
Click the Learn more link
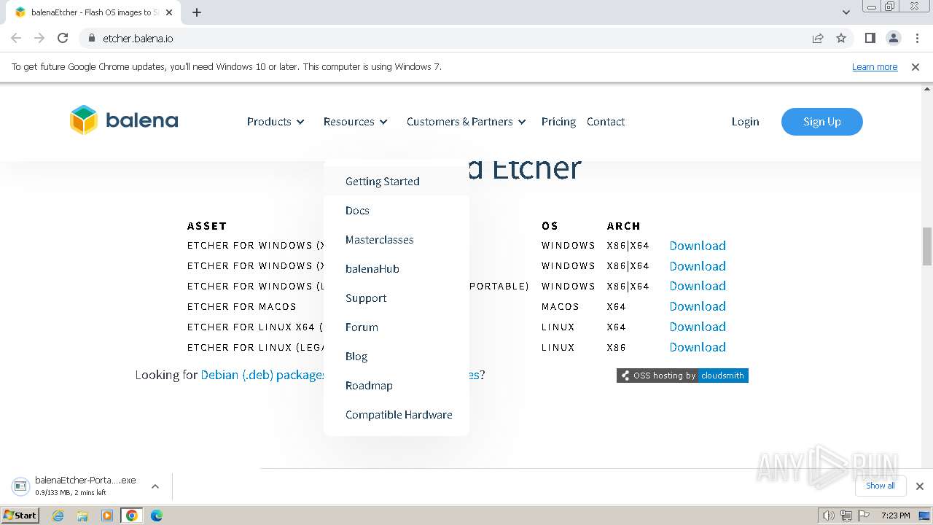875,66
